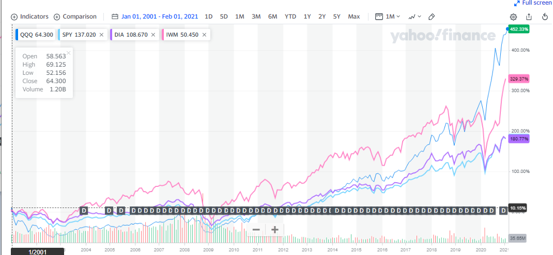Open the date range calendar picker
553x255 pixels.
point(115,17)
